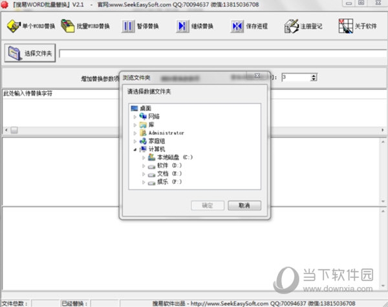This screenshot has width=388, height=307.
Task: Select 本地磁盘 (C:) drive
Action: pyautogui.click(x=175, y=157)
